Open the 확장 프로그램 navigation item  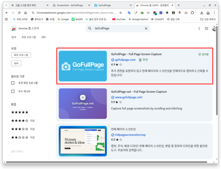pyautogui.click(x=29, y=37)
